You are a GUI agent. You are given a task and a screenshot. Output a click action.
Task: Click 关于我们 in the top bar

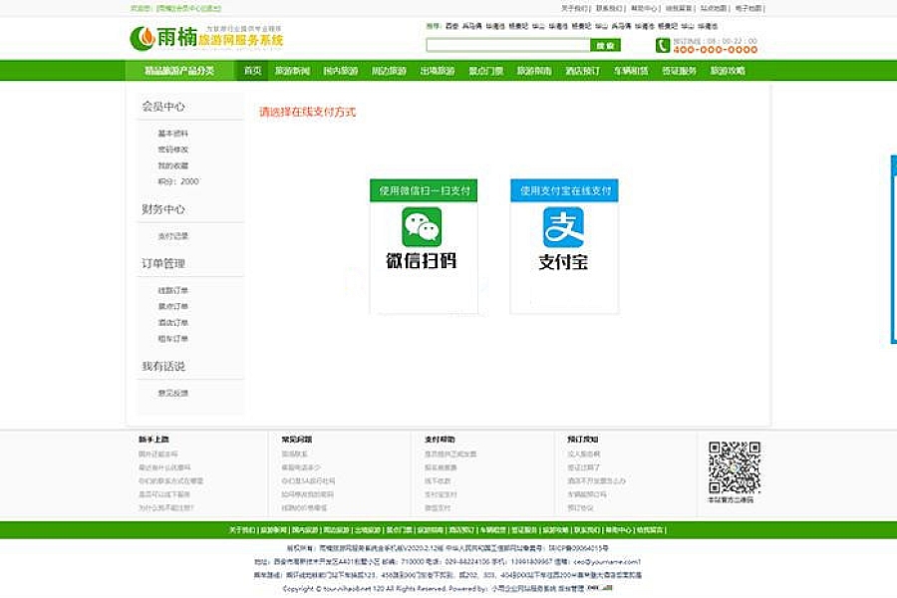[574, 8]
